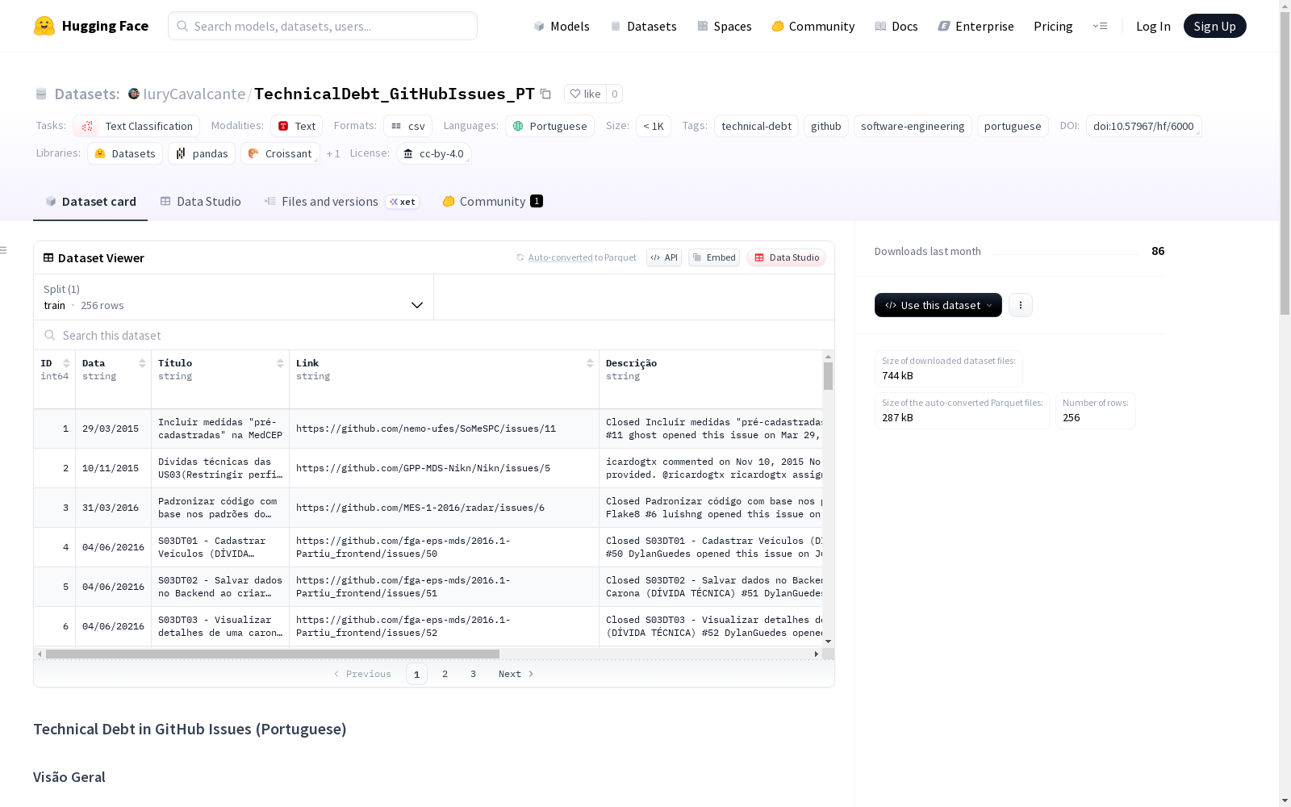This screenshot has width=1291, height=807.
Task: Click Next page in pagination
Action: (x=516, y=674)
